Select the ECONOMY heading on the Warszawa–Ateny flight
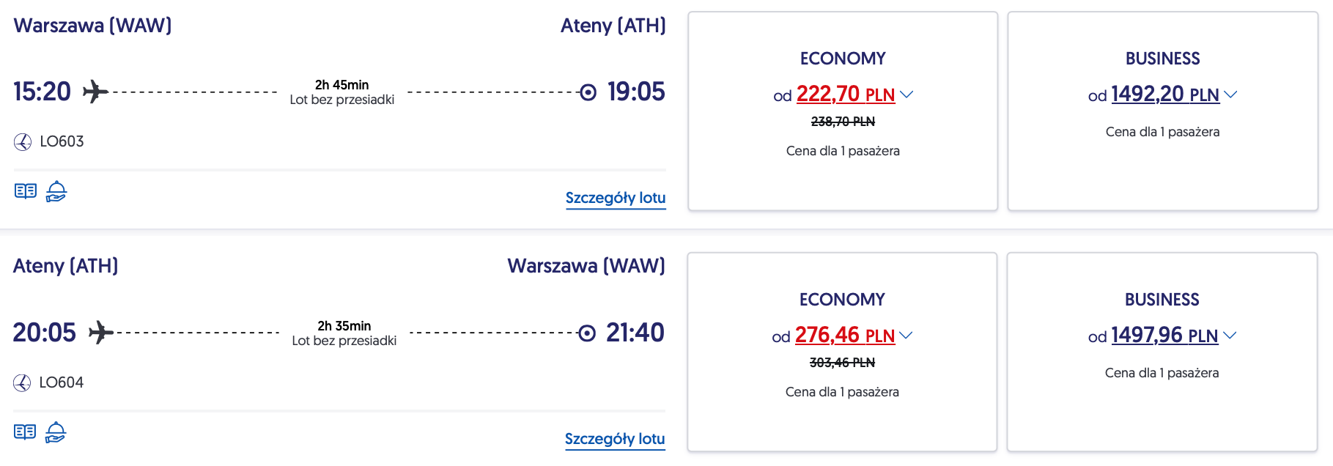This screenshot has height=466, width=1333. click(843, 59)
